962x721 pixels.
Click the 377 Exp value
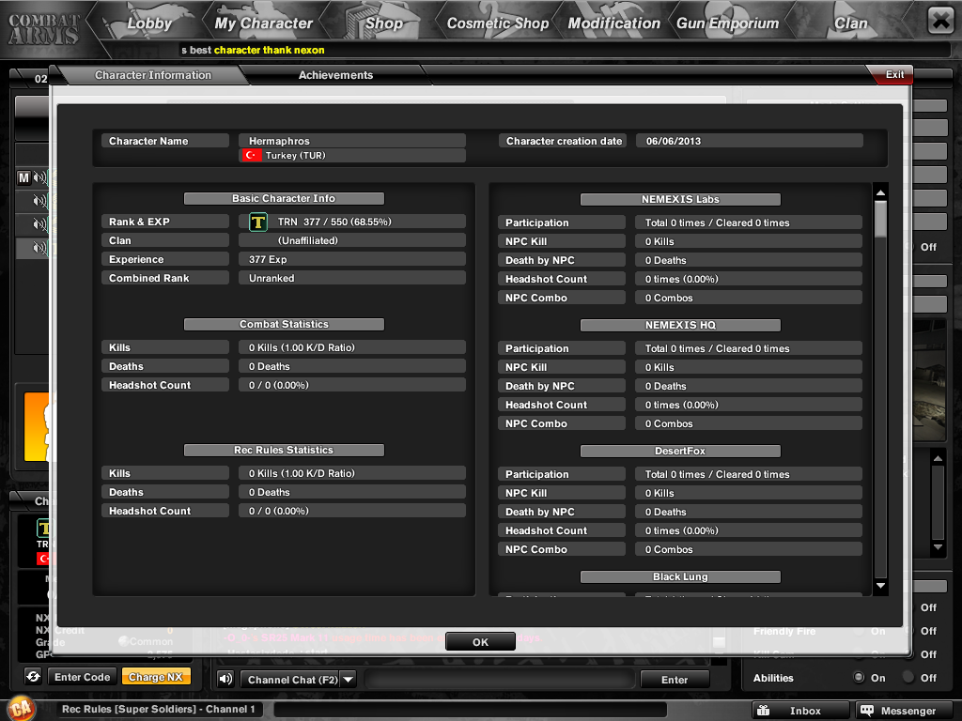268,259
